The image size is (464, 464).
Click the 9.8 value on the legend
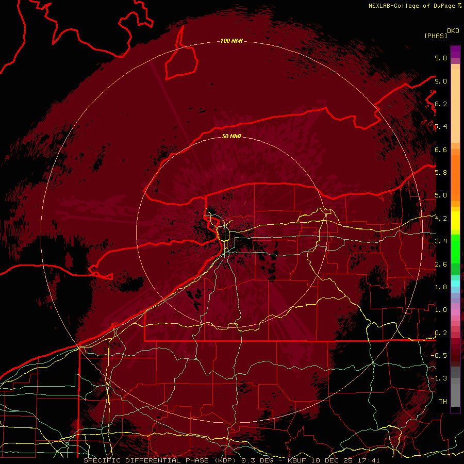441,58
